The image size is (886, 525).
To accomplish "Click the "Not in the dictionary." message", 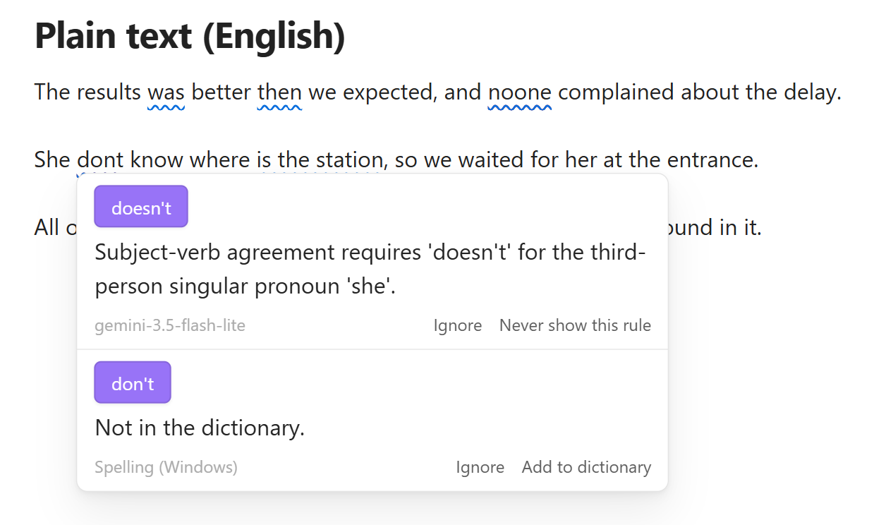I will click(200, 428).
